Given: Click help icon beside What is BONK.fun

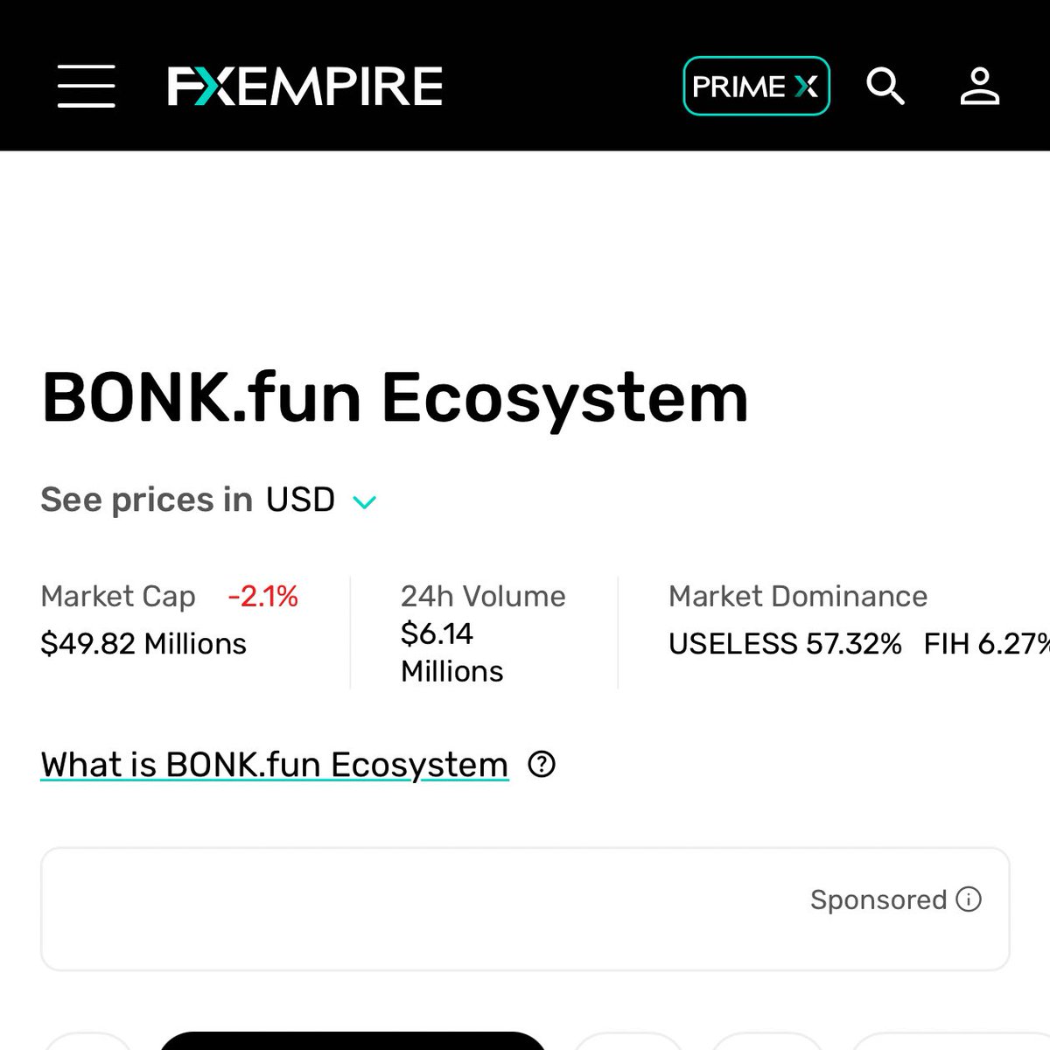Looking at the screenshot, I should point(542,765).
